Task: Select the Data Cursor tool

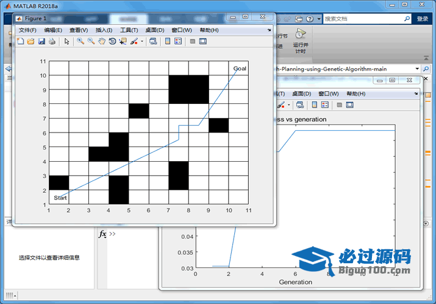Action: pyautogui.click(x=123, y=41)
